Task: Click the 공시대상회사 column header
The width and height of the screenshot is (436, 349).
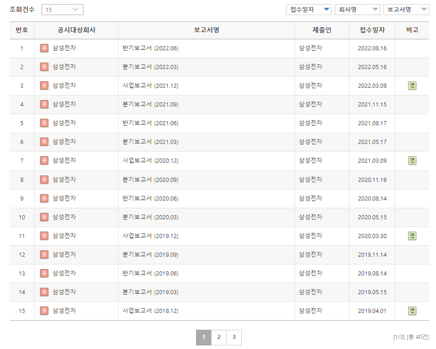Action: (x=76, y=30)
